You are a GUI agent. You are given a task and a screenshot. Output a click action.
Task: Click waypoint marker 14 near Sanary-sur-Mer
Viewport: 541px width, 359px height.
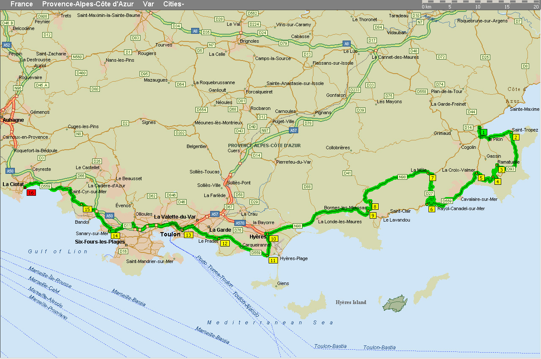coord(115,236)
